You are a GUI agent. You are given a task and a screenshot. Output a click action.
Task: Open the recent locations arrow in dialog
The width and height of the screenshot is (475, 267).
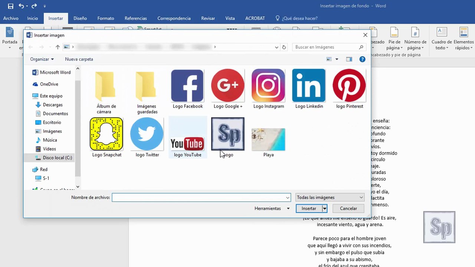[x=50, y=47]
